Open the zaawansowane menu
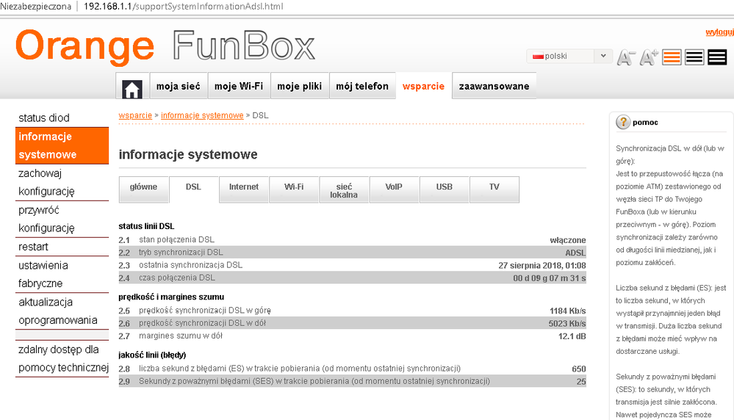 point(494,87)
